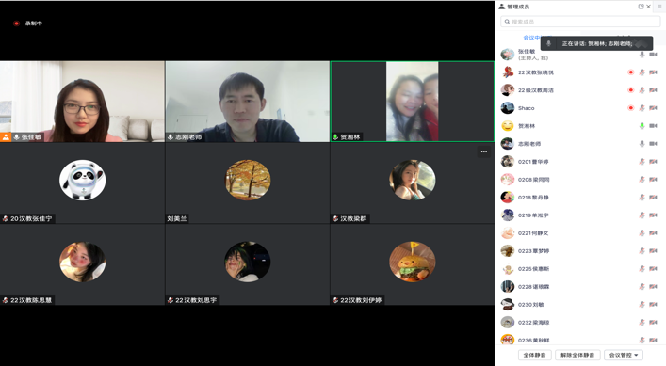Select 贺湘林's highlighted video tile
666x366 pixels.
(412, 102)
